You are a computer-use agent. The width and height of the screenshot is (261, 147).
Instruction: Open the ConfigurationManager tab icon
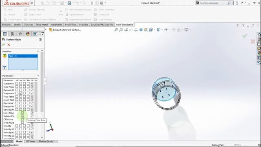tap(12, 34)
